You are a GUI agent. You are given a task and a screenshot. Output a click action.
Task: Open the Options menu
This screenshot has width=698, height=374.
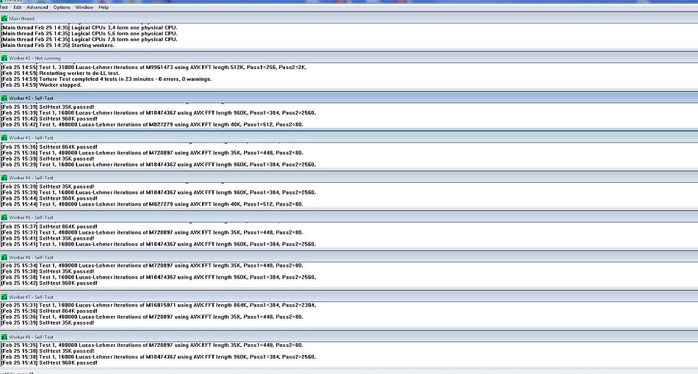coord(62,7)
